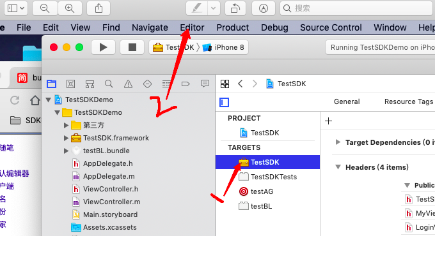Open the Navigate menu
The image size is (435, 261).
[x=150, y=27]
